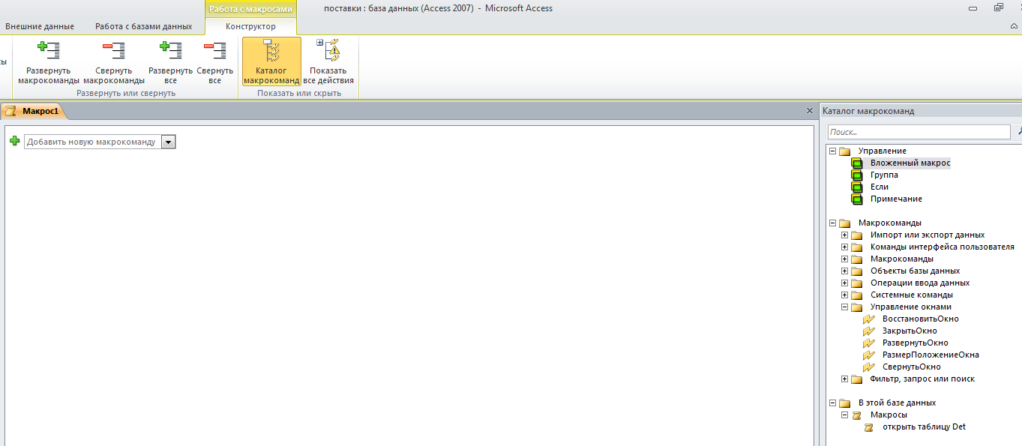Collapse the Управление folder node
Image resolution: width=1022 pixels, height=446 pixels.
click(832, 151)
